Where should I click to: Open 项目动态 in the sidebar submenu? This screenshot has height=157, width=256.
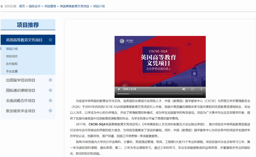[x=12, y=56]
